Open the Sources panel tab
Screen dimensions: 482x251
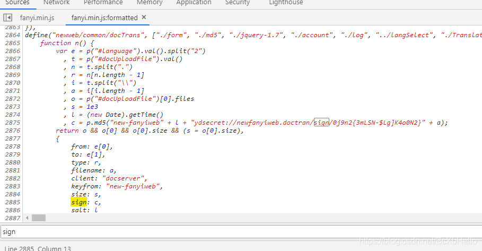click(17, 3)
